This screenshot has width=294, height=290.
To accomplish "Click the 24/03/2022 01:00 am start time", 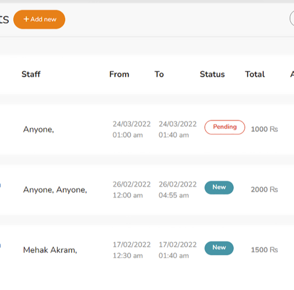I will [x=131, y=130].
